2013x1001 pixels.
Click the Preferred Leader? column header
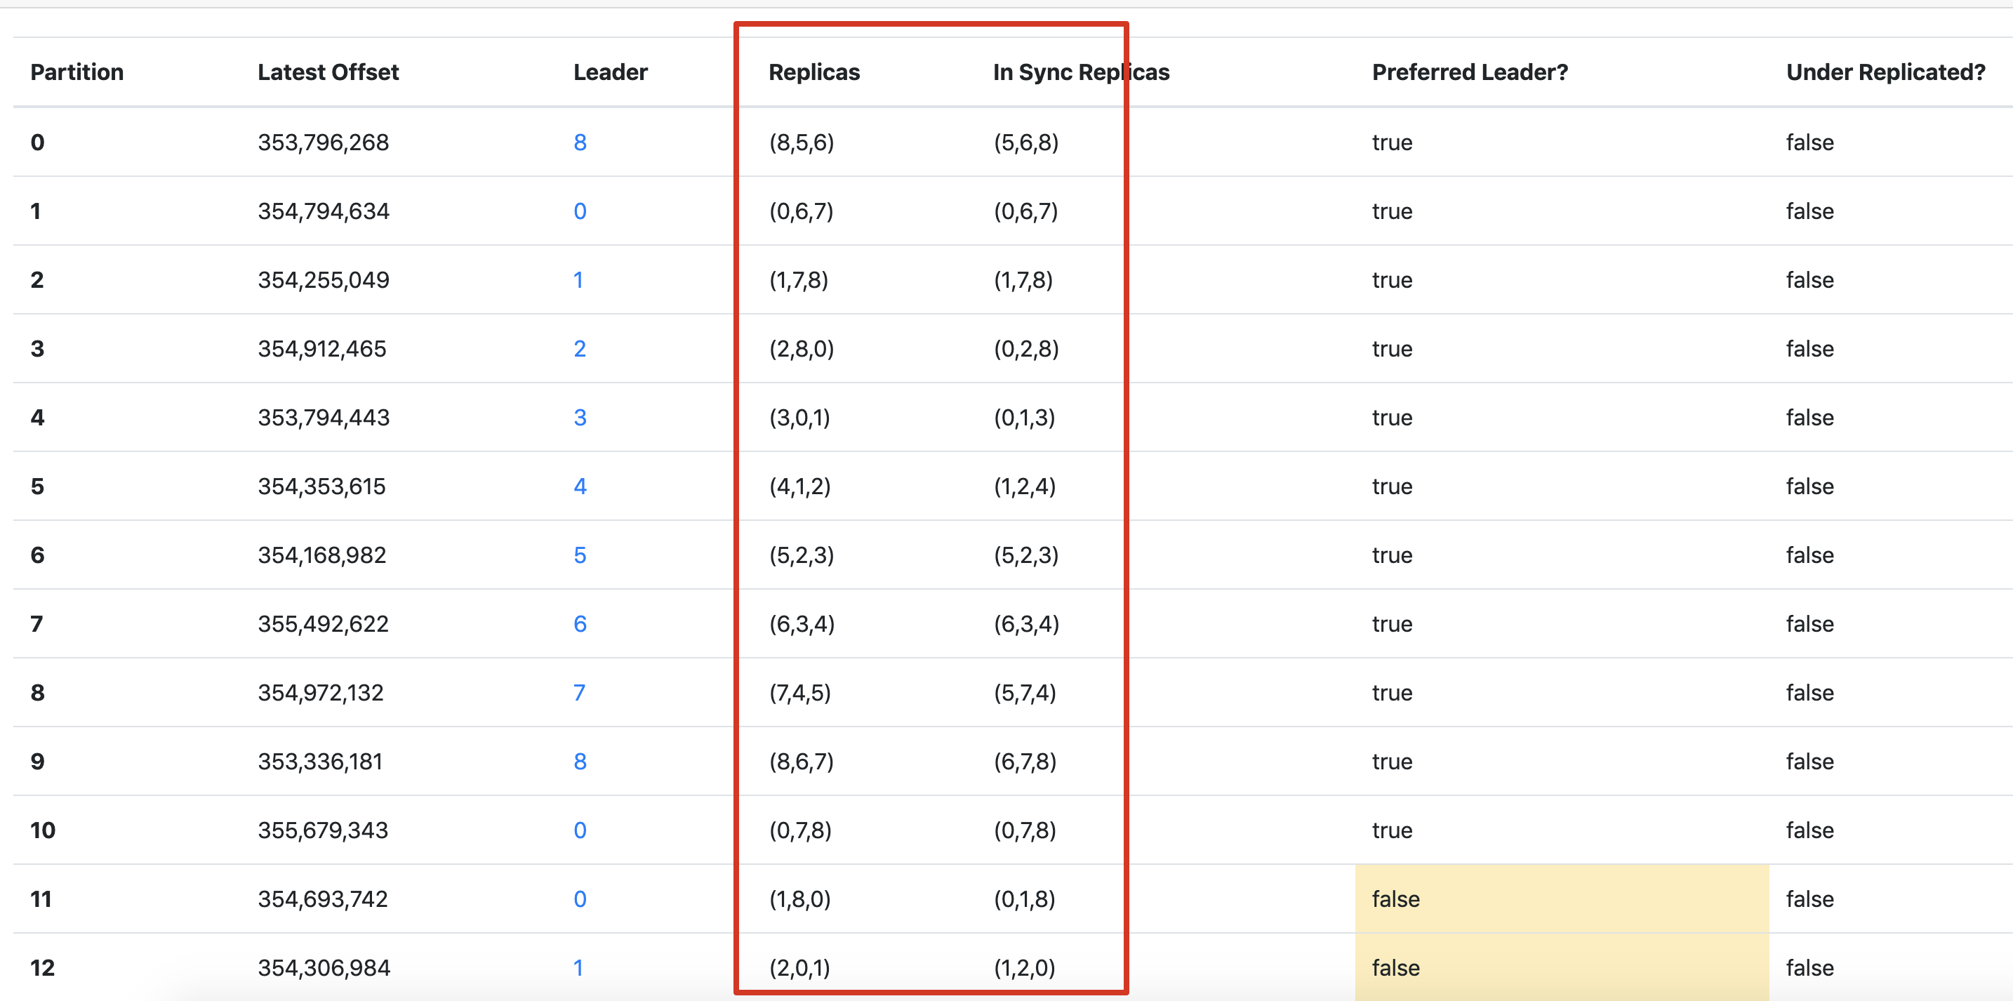tap(1470, 72)
